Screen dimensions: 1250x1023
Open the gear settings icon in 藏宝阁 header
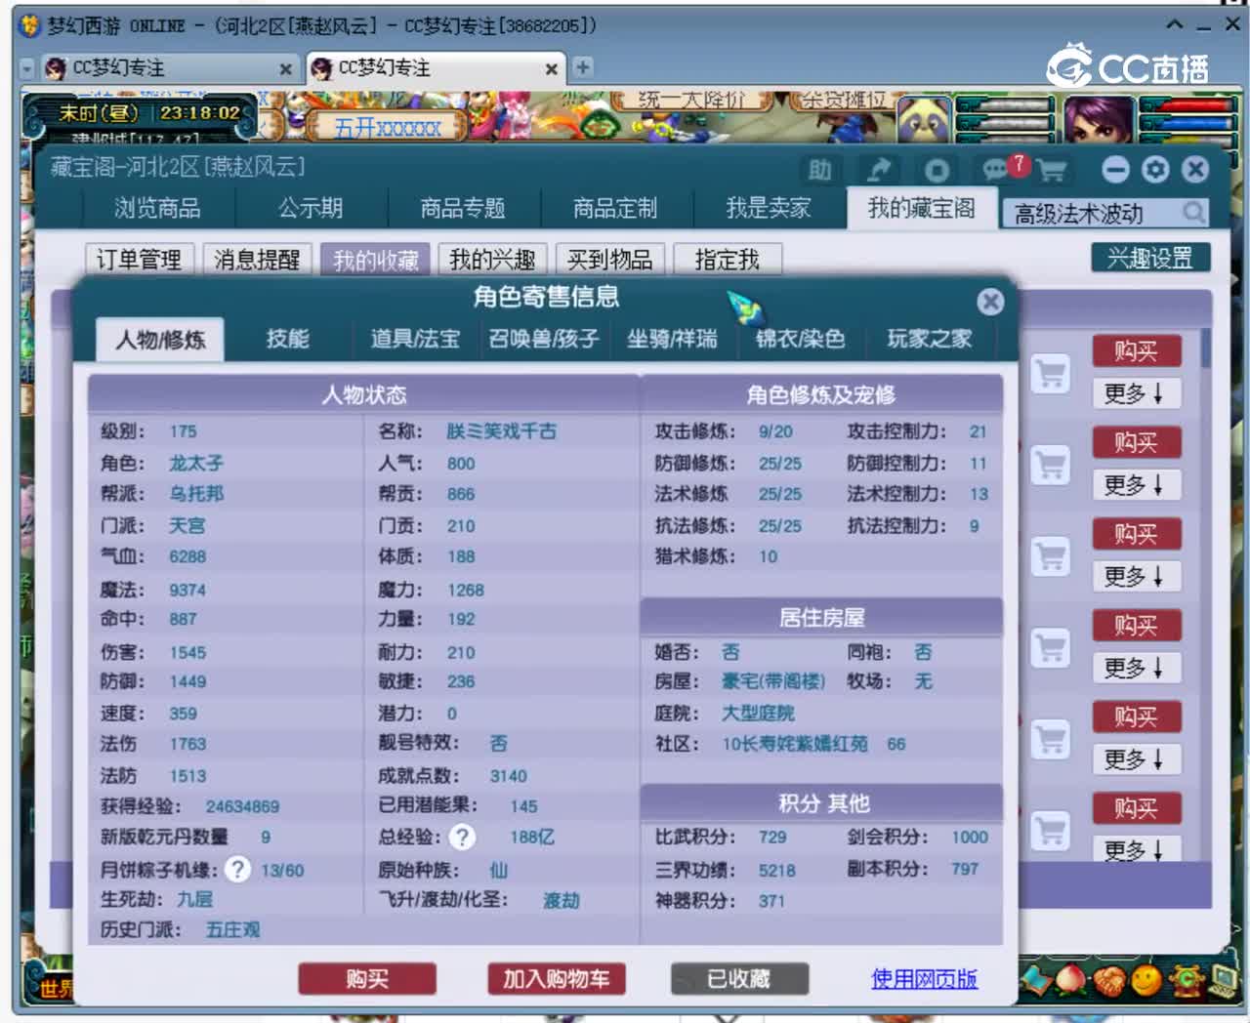point(1155,170)
